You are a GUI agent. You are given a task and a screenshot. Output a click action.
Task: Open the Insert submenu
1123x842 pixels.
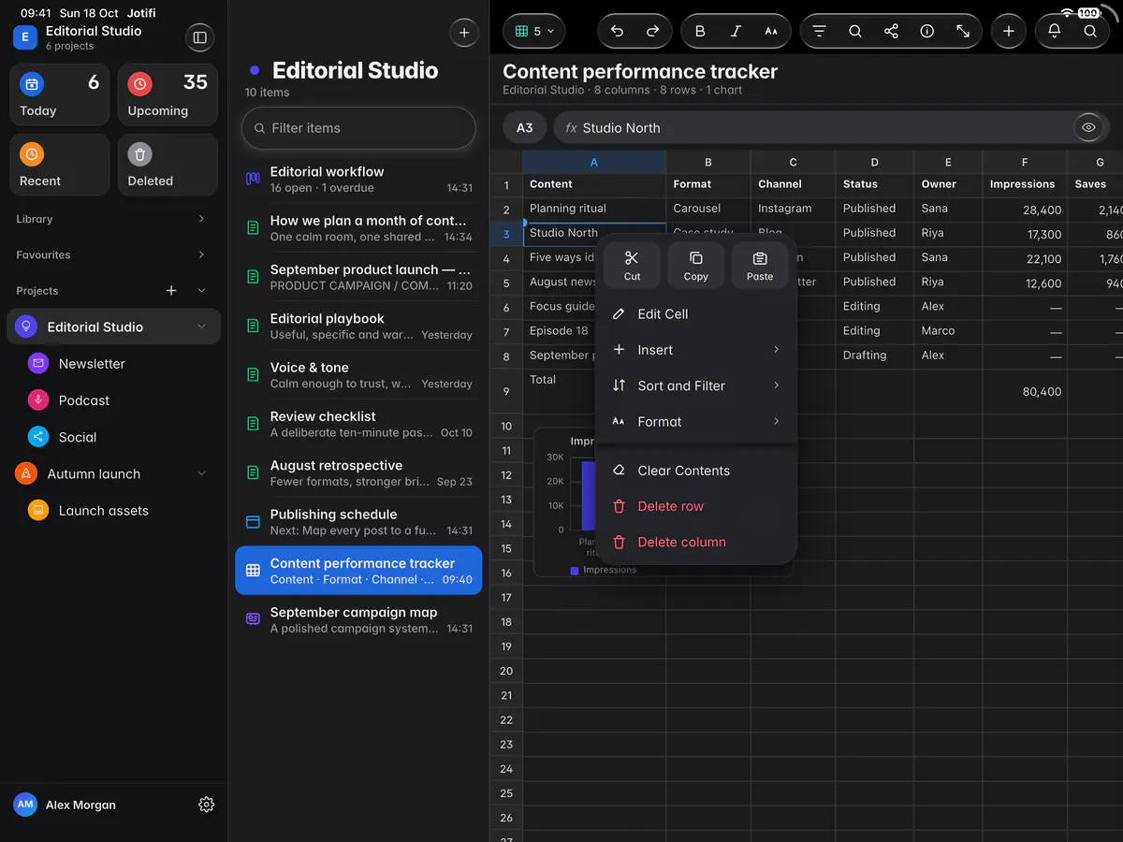coord(696,350)
